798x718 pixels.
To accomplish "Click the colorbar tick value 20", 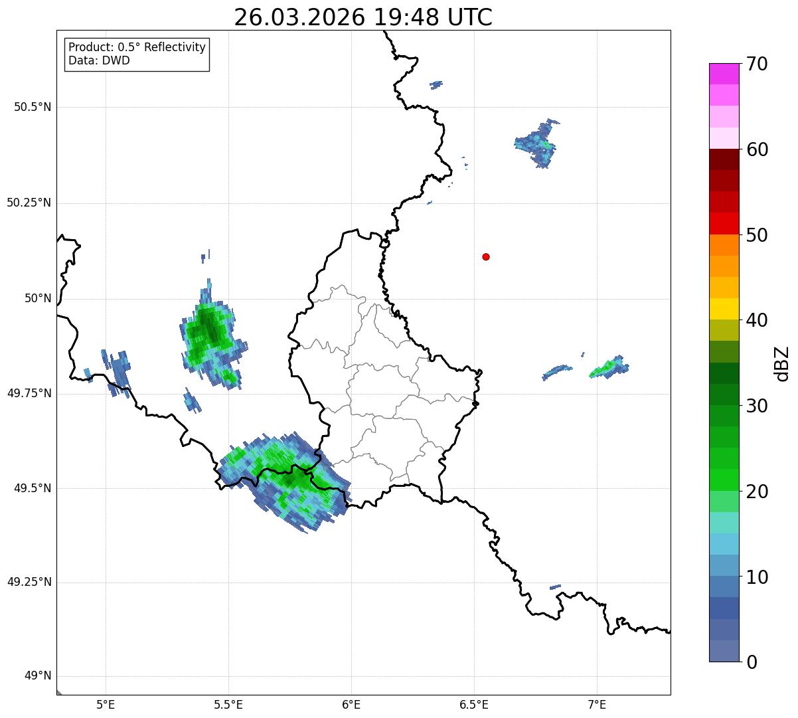I will pyautogui.click(x=757, y=492).
